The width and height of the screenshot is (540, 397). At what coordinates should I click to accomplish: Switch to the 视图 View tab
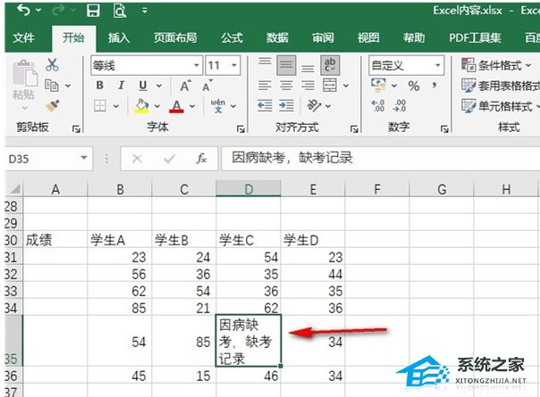point(368,37)
